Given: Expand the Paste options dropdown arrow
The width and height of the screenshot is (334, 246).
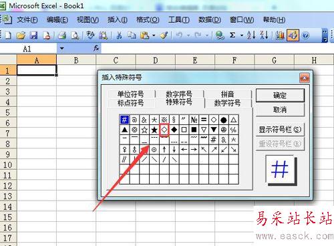Looking at the screenshot, I should 154,35.
